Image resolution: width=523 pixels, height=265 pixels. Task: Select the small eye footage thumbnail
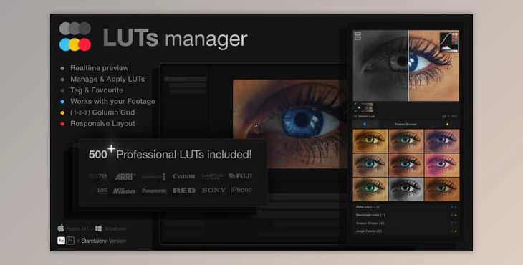[368, 107]
